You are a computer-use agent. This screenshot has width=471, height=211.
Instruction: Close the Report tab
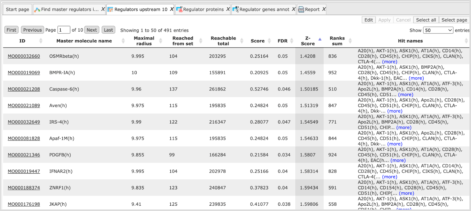pos(324,9)
